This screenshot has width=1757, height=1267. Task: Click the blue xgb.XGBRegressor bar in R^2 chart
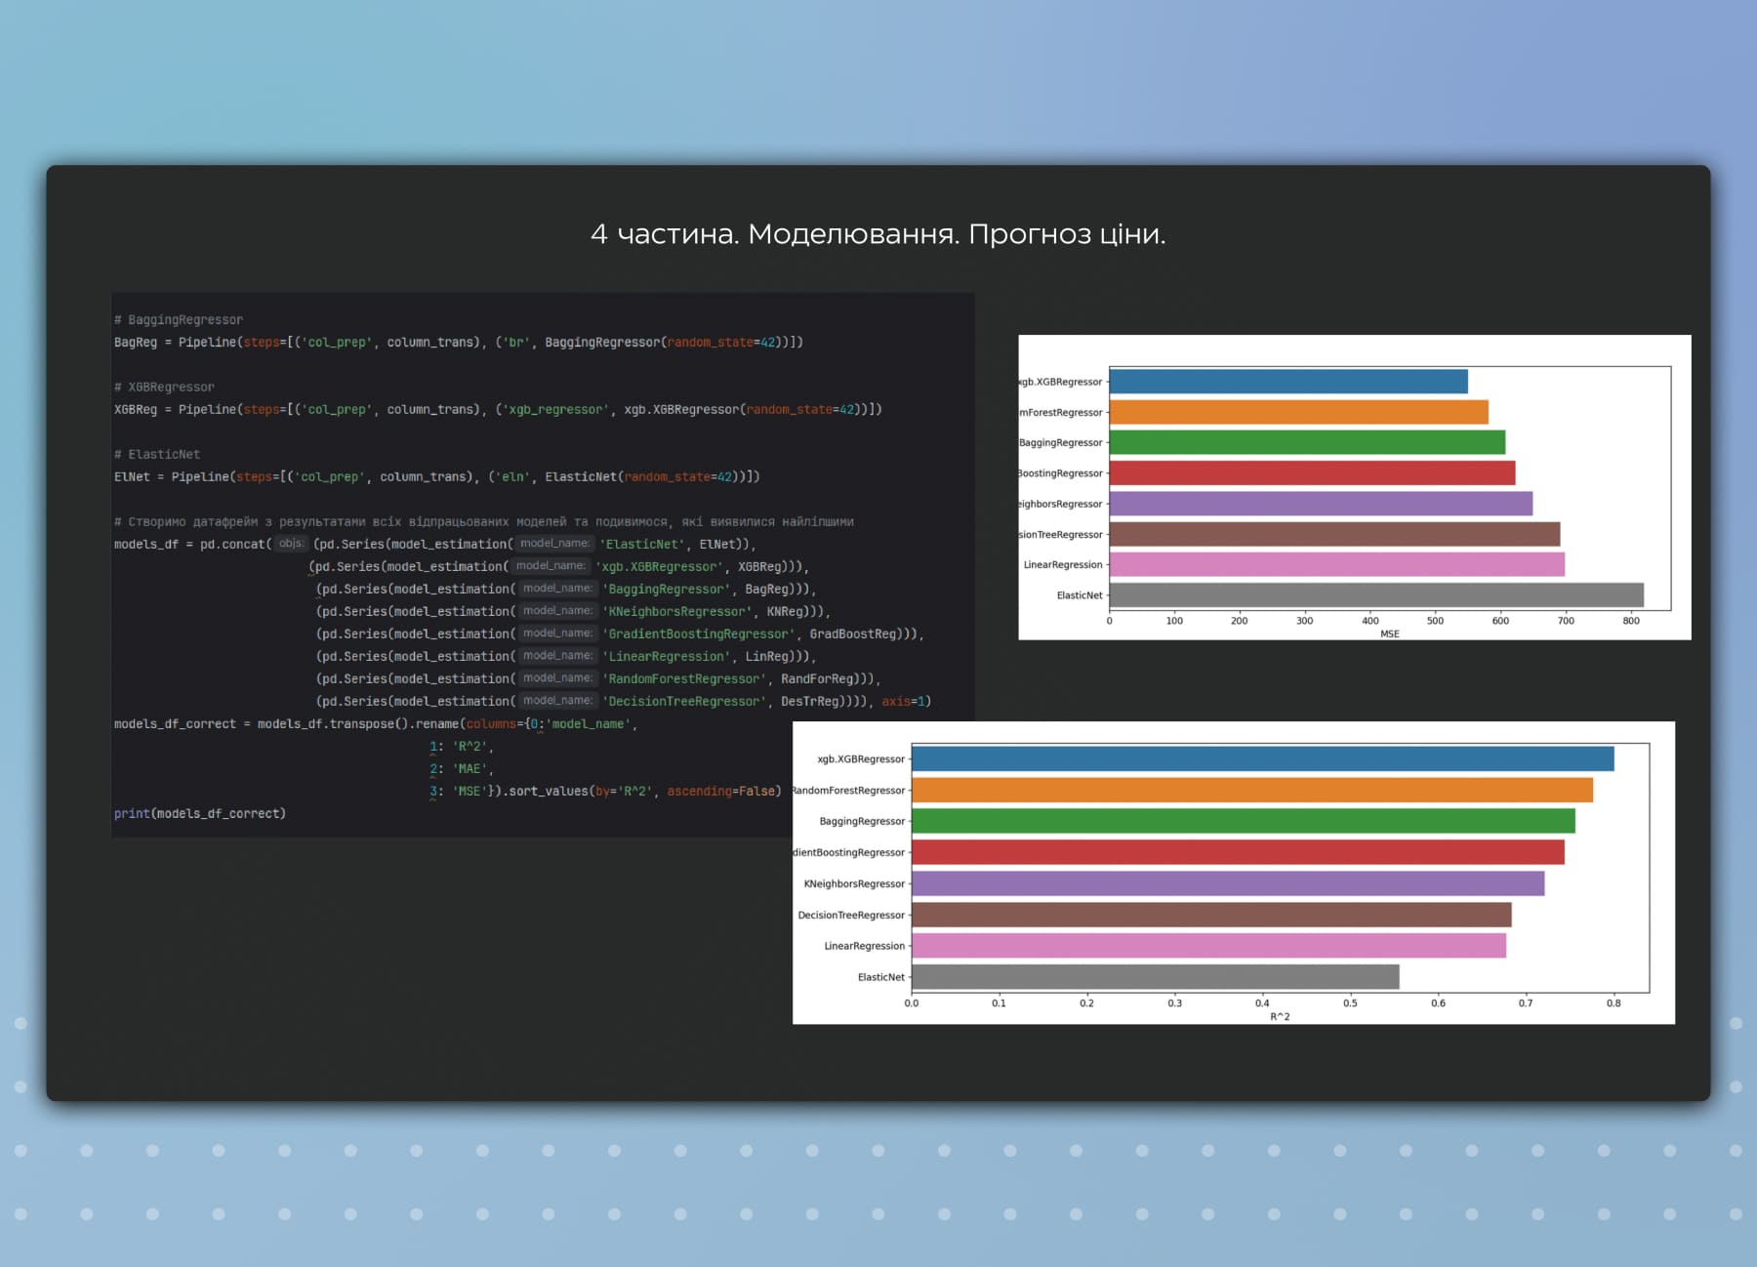pyautogui.click(x=1262, y=759)
